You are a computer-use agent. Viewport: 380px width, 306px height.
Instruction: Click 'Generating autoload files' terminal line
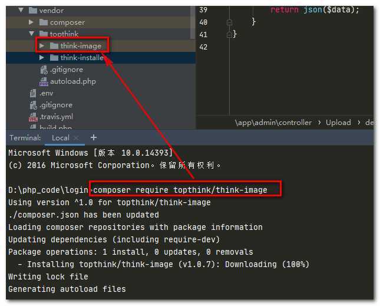(67, 289)
